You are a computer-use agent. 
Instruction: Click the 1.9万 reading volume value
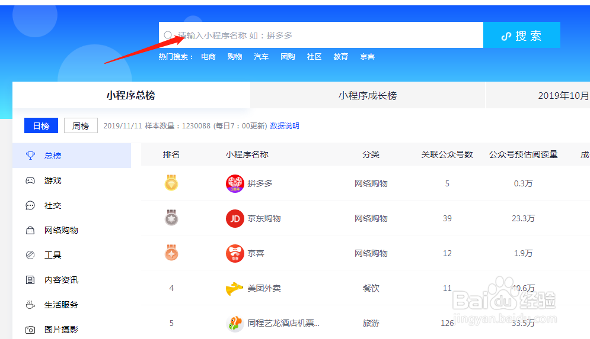[524, 253]
